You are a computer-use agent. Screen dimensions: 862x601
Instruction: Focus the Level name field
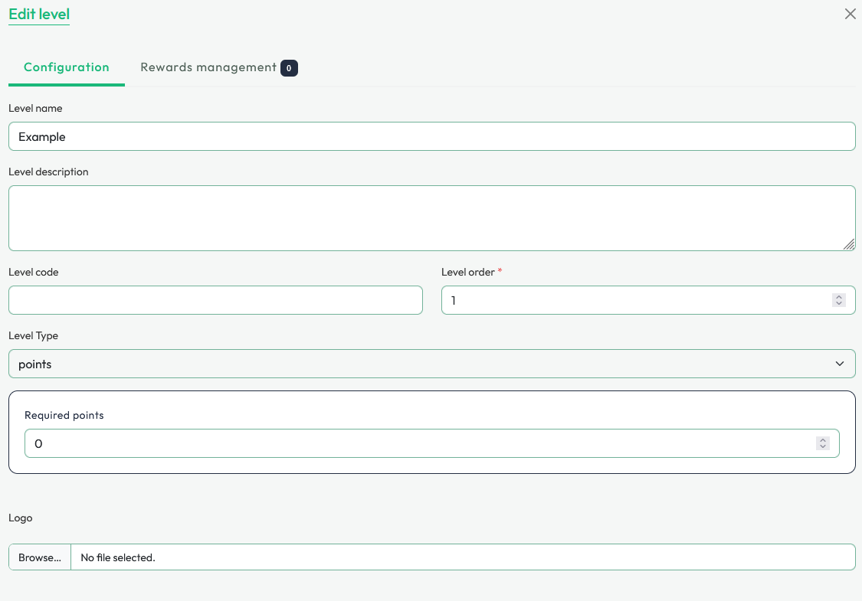(431, 136)
